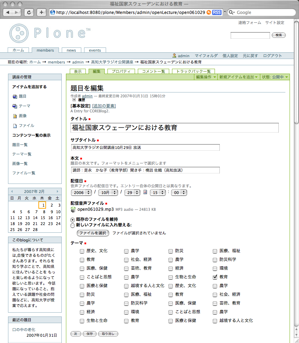Reload the page with refresh button
Screen dimensions: 299x343
click(29, 13)
